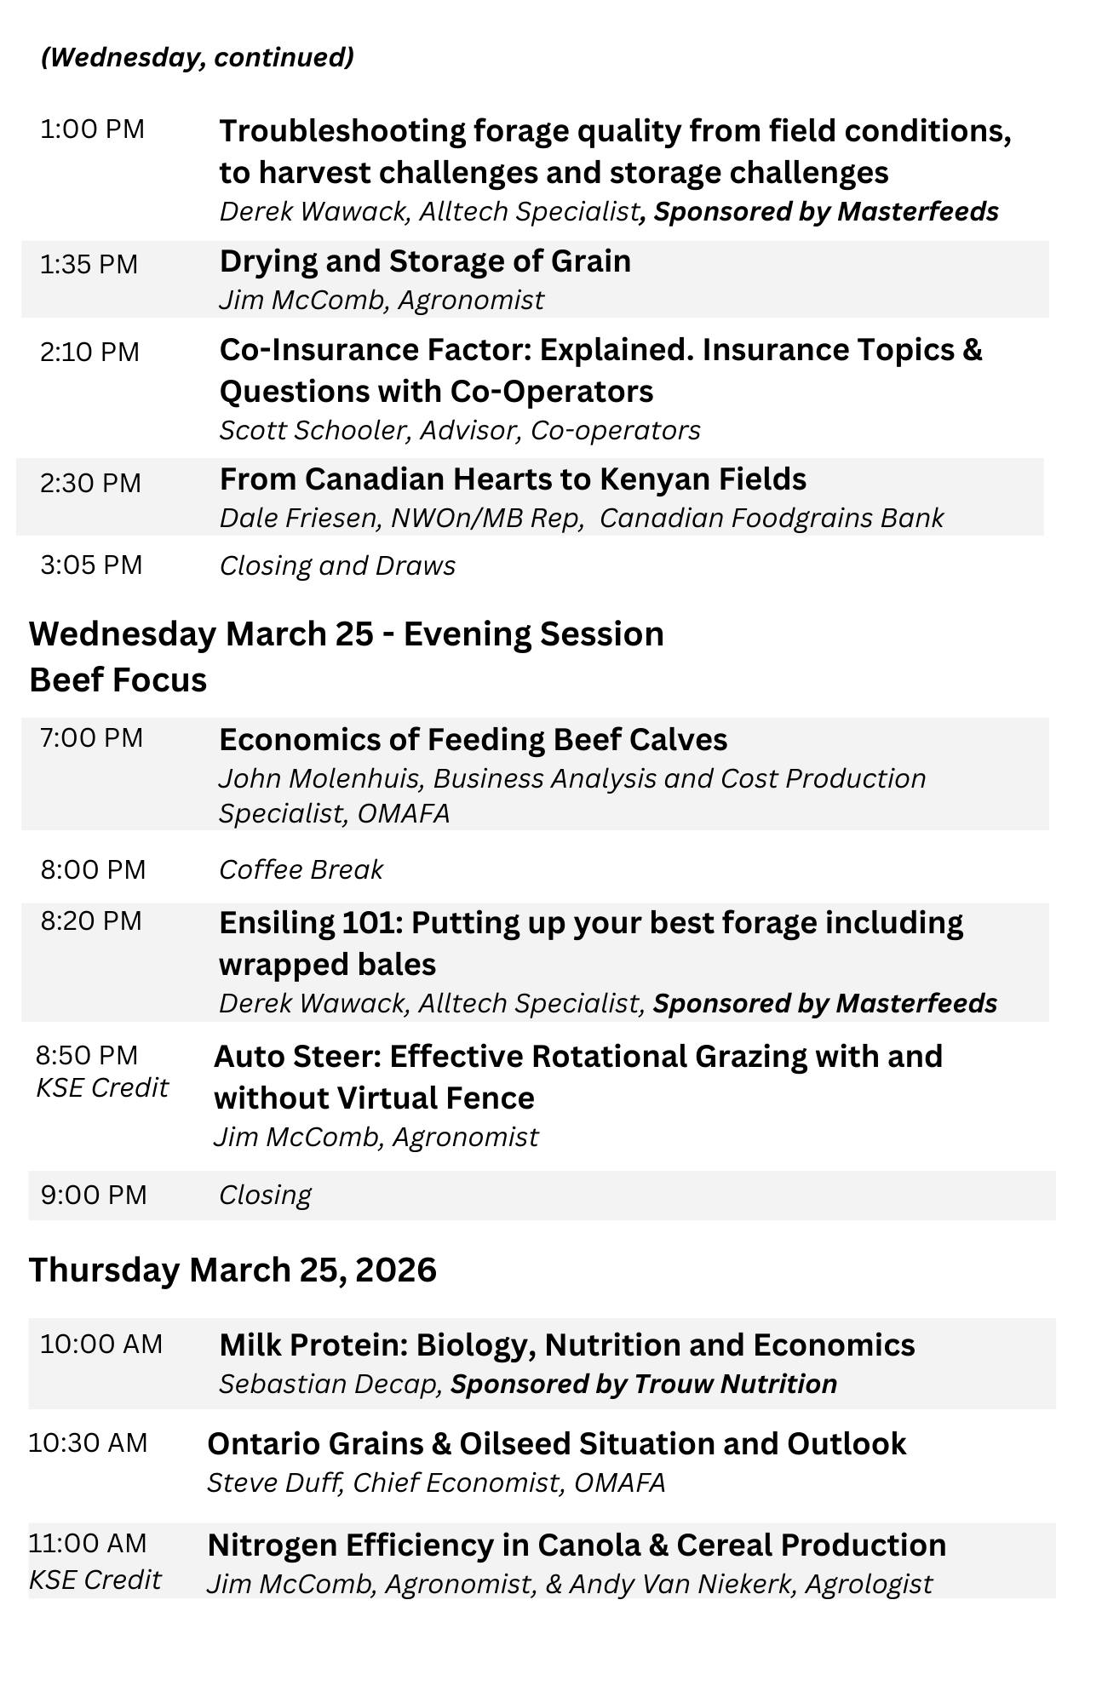The width and height of the screenshot is (1102, 1703).
Task: Click "Sponsored by Trouw Nutrition" text
Action: click(643, 1384)
